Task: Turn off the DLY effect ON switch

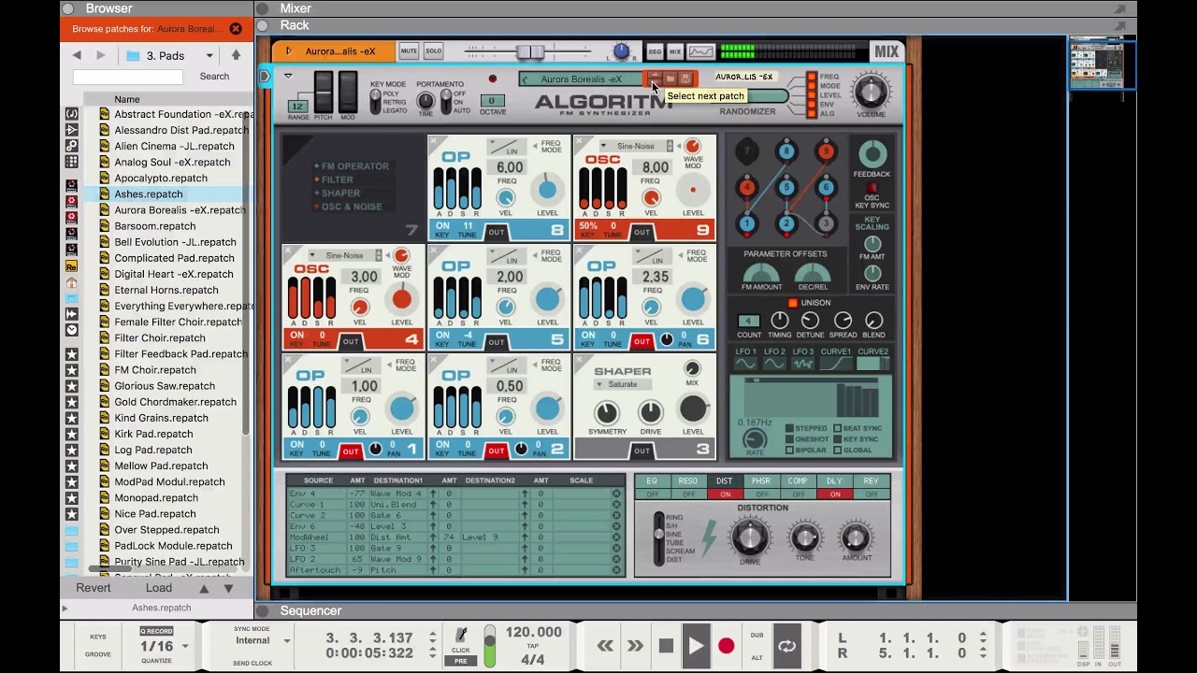Action: tap(834, 494)
